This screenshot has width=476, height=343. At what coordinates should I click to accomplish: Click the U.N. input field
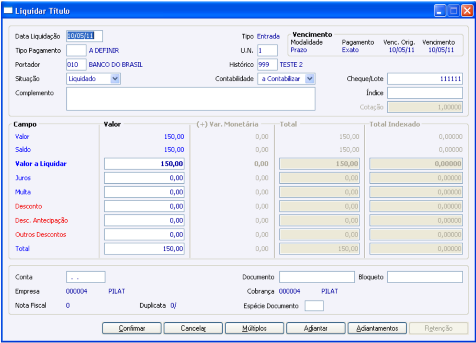point(267,50)
